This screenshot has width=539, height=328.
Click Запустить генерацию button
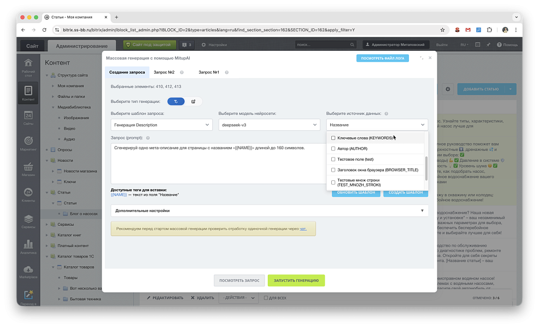(296, 280)
